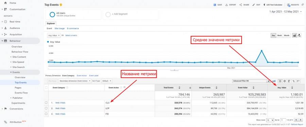Click help icon next to Event Category
This screenshot has width=306, height=127.
(67, 87)
